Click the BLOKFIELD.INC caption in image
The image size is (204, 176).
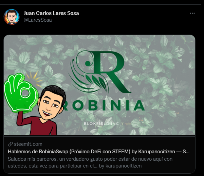101,124
